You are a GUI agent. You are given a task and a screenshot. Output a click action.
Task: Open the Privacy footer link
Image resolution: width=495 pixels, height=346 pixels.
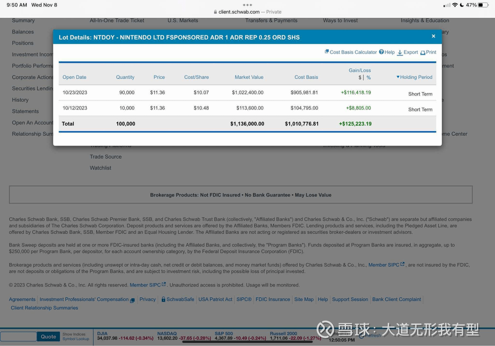148,299
